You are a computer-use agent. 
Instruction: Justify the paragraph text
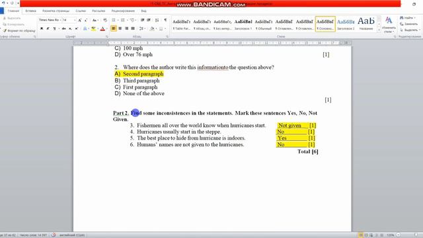pos(133,28)
